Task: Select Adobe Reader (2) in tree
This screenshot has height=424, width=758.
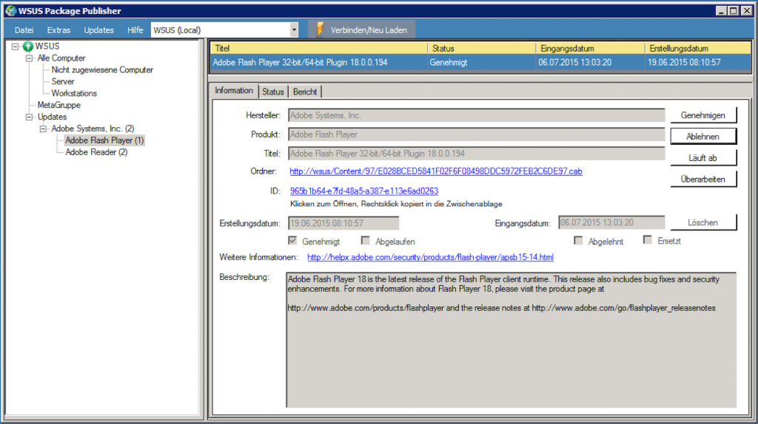Action: [x=96, y=152]
